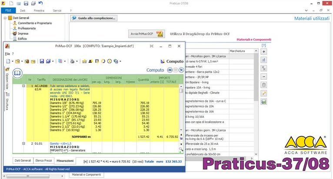
Task: Click the materials list vertical scrollbar
Action: (256, 77)
